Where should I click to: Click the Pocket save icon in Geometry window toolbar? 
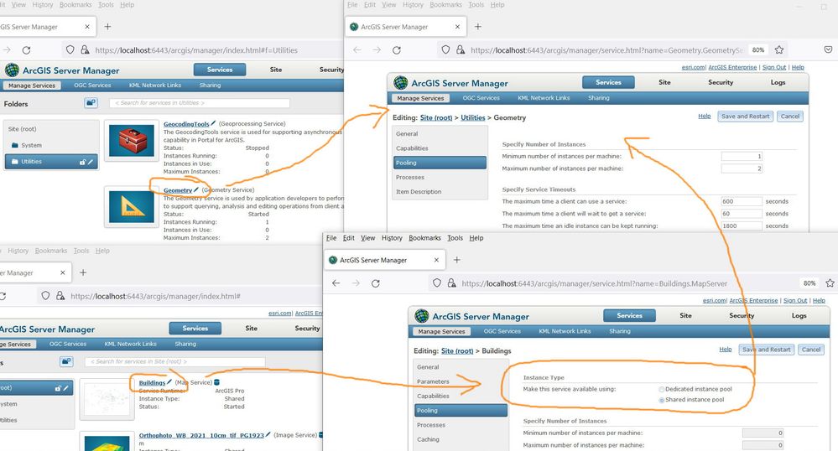tap(828, 49)
